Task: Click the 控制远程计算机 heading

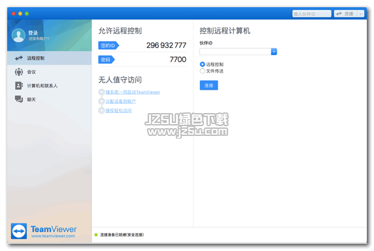Action: point(225,31)
